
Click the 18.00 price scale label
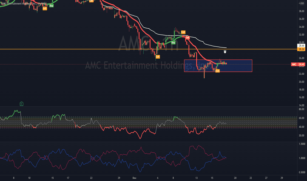[301, 90]
